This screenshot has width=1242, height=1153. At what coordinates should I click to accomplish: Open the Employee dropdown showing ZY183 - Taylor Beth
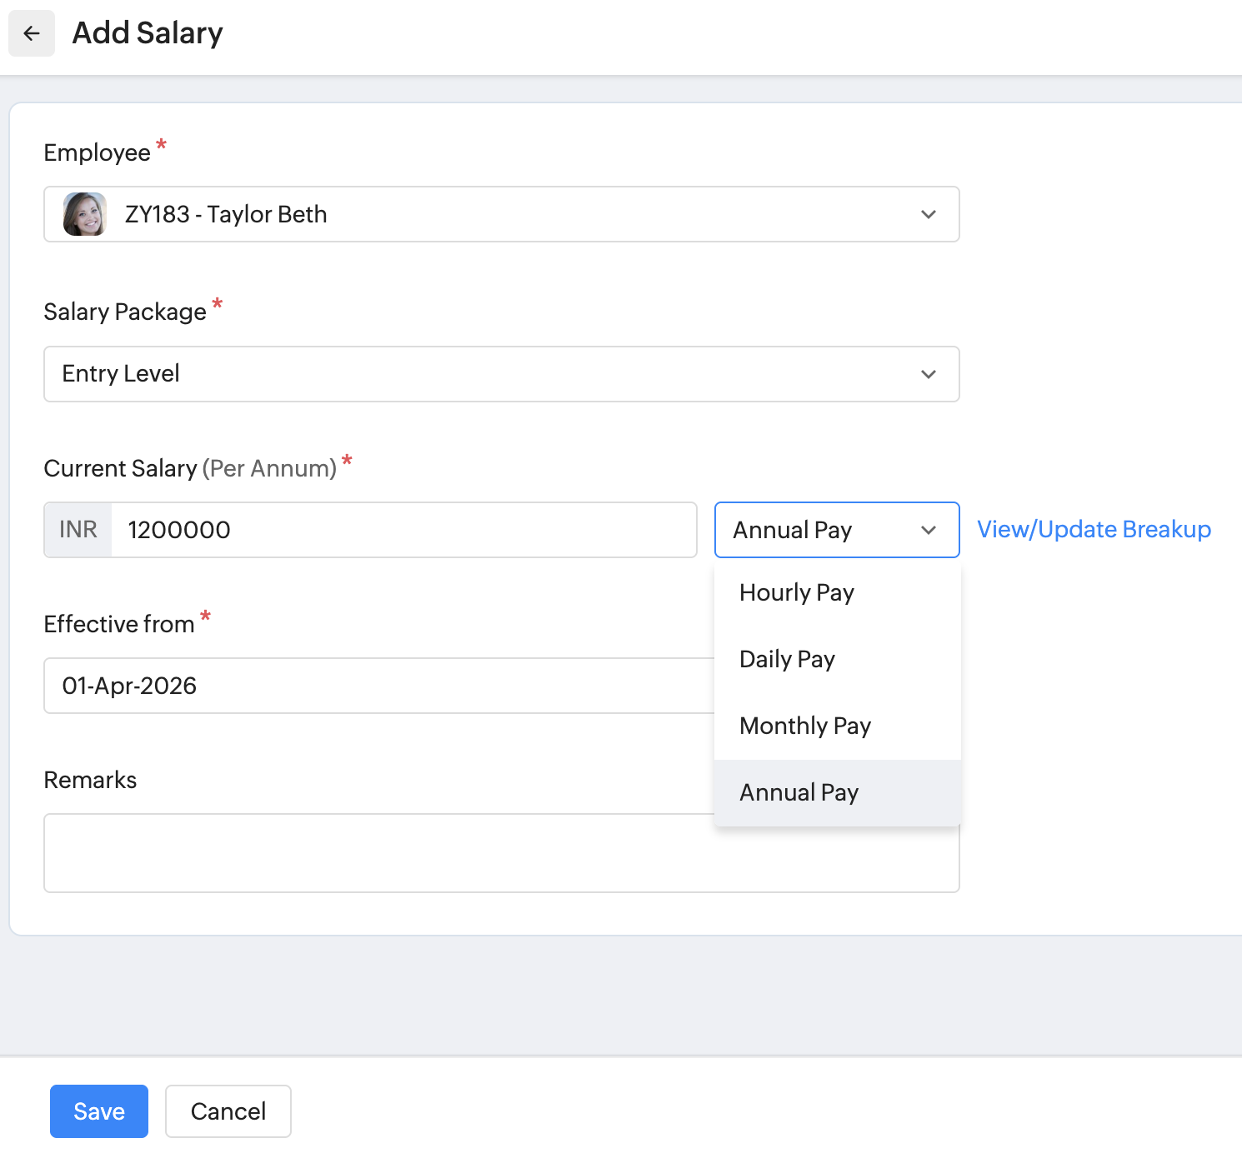(500, 214)
